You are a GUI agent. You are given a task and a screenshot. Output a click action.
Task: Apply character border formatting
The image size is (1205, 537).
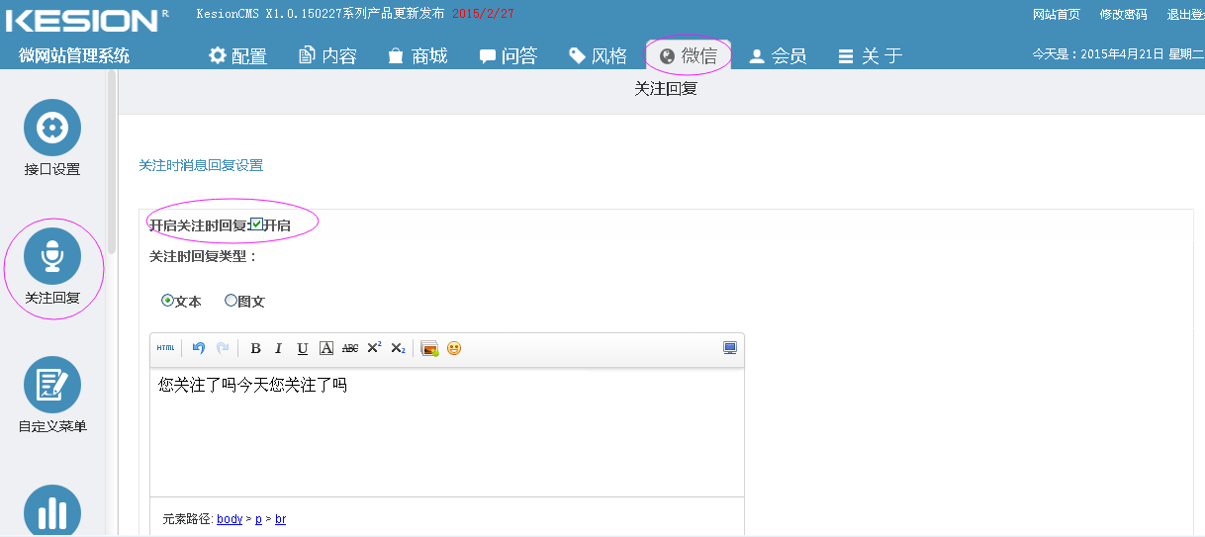[x=326, y=348]
